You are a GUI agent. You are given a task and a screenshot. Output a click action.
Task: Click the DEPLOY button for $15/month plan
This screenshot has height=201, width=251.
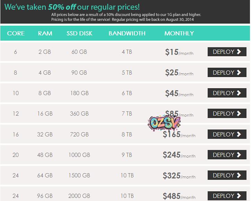click(x=227, y=52)
